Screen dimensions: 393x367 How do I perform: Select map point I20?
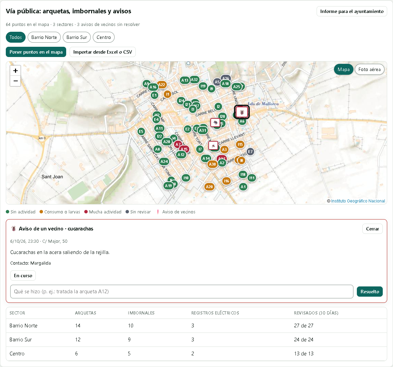tap(222, 116)
